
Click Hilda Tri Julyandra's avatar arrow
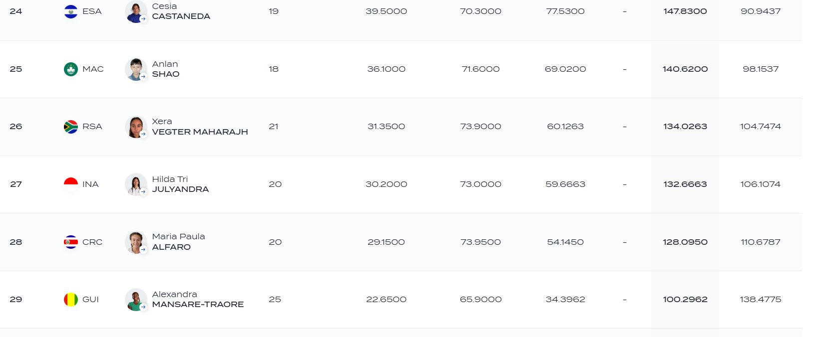point(143,192)
